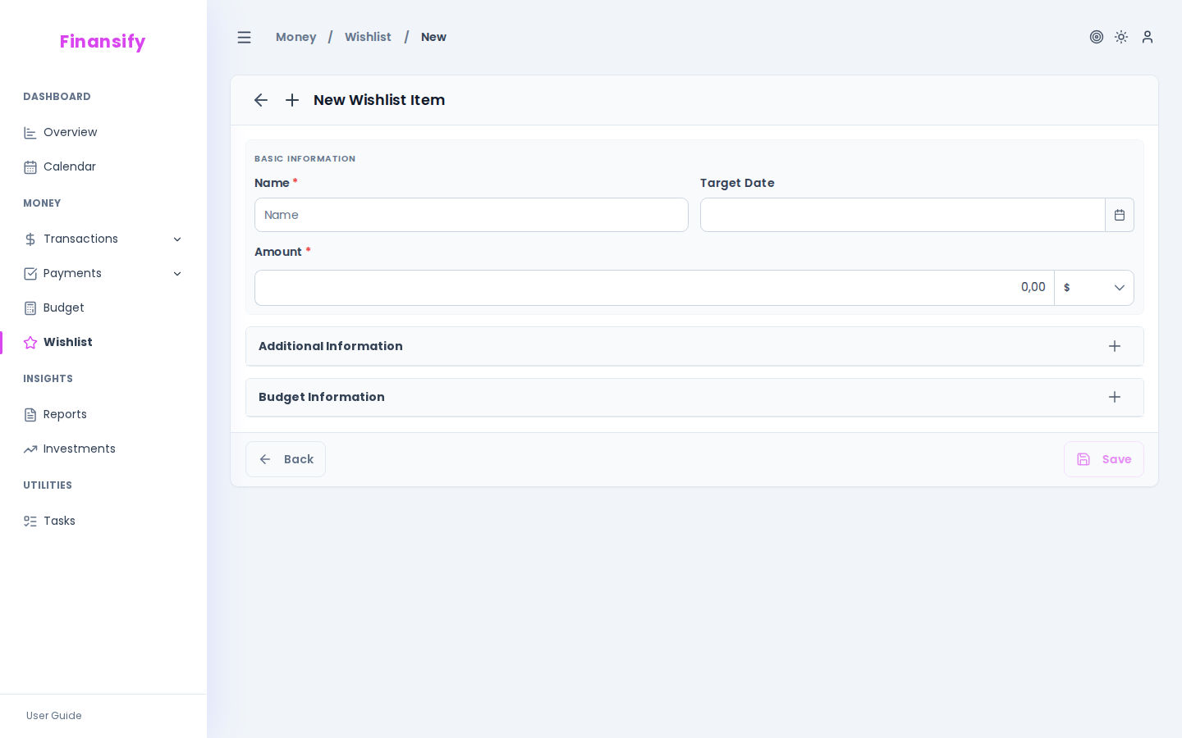Viewport: 1182px width, 738px height.
Task: Open the user profile icon
Action: tap(1148, 37)
